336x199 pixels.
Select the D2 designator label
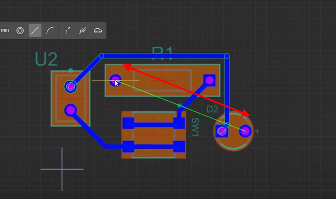(212, 110)
